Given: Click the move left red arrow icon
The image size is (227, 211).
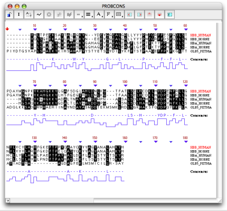Looking at the screenshot, I should point(129,14).
